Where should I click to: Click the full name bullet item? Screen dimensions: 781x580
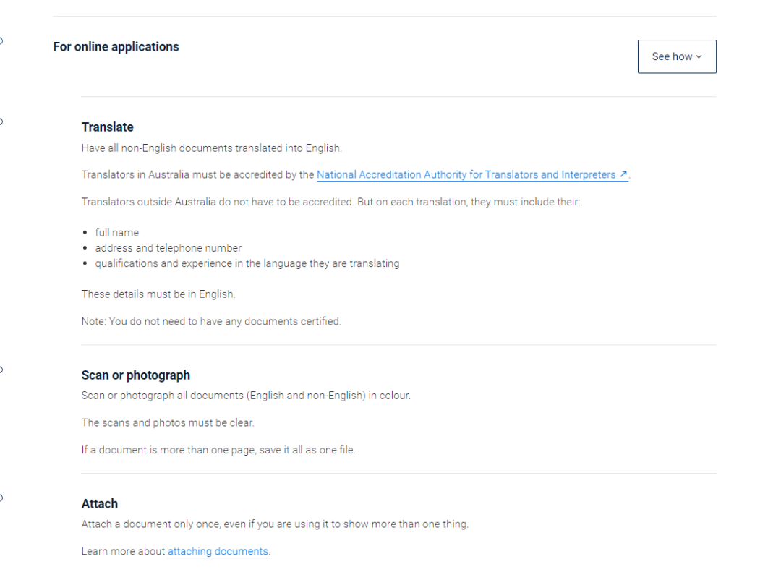click(117, 233)
